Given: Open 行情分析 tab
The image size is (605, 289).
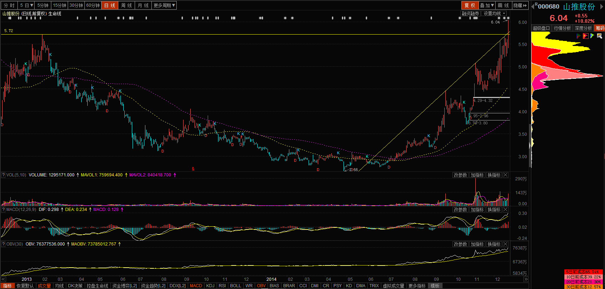Looking at the screenshot, I should pos(563,28).
